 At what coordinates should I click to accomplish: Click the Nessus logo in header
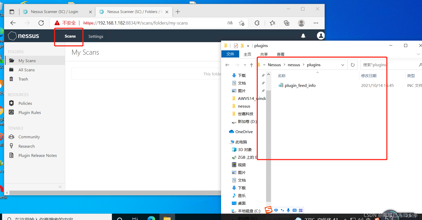click(x=24, y=36)
